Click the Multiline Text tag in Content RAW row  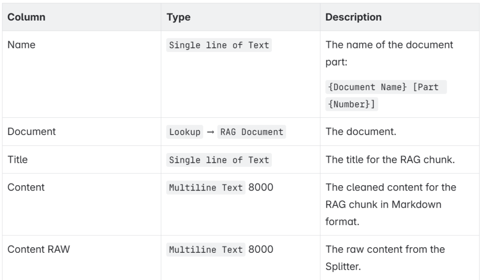click(206, 250)
